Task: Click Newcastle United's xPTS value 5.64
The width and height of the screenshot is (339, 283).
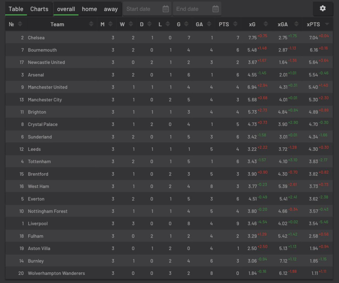Action: (313, 62)
